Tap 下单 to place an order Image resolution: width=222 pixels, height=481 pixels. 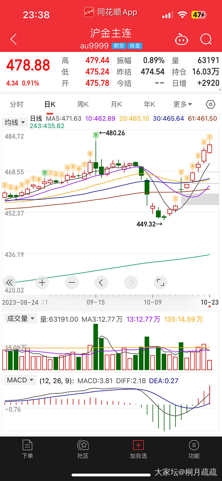[x=27, y=449]
